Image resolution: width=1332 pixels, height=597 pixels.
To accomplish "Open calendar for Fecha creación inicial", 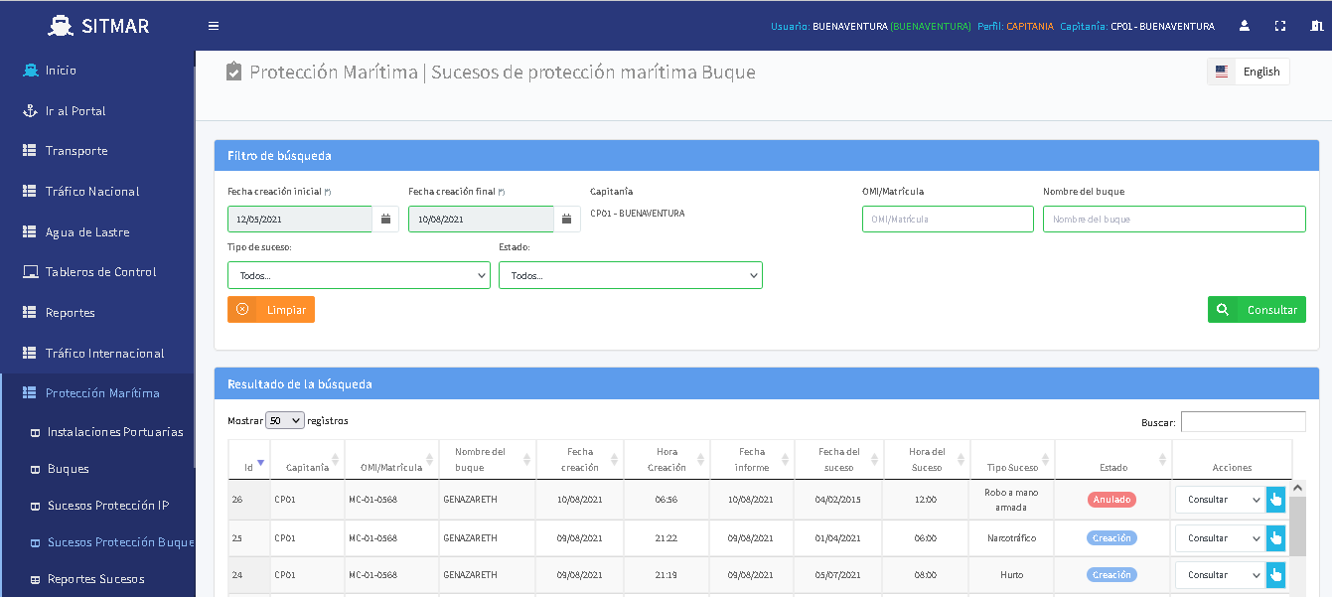I will tap(385, 220).
